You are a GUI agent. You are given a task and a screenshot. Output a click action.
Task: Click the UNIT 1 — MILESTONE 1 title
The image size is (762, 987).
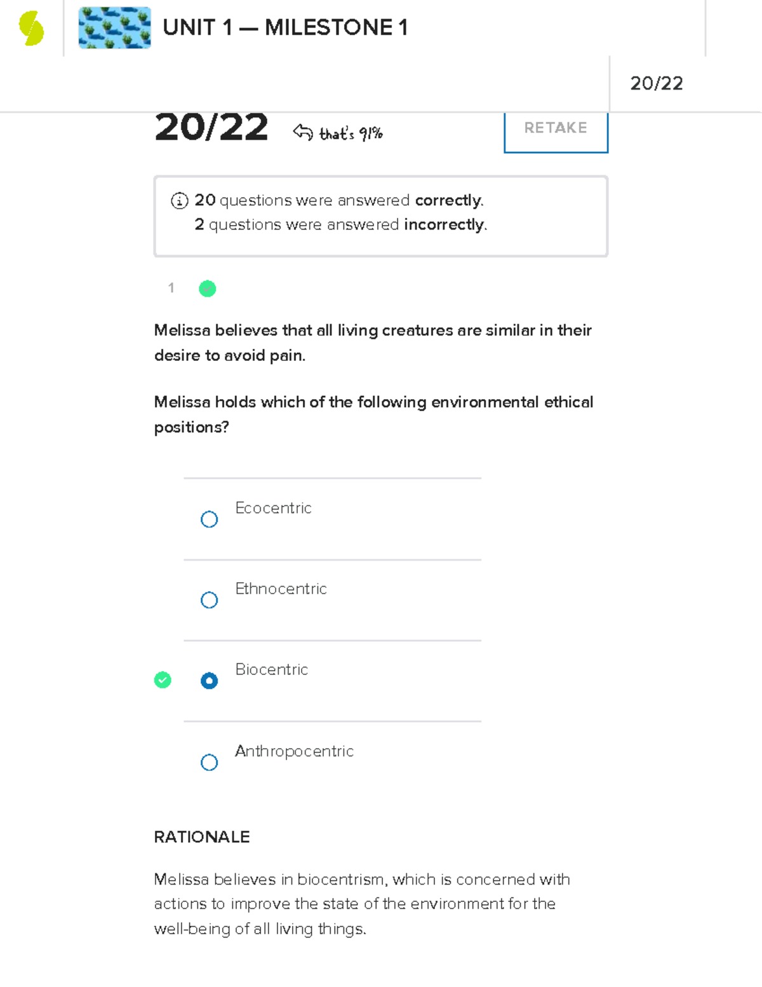coord(285,28)
